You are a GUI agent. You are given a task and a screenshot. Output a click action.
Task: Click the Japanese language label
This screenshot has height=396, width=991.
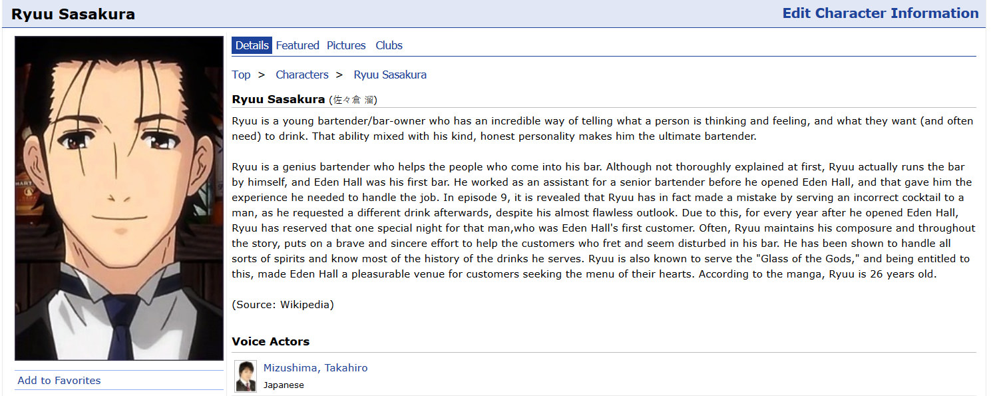(284, 385)
